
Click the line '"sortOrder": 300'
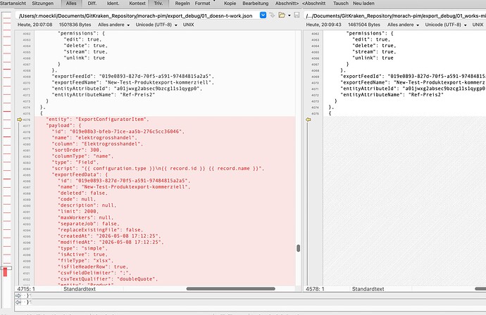[x=77, y=150]
